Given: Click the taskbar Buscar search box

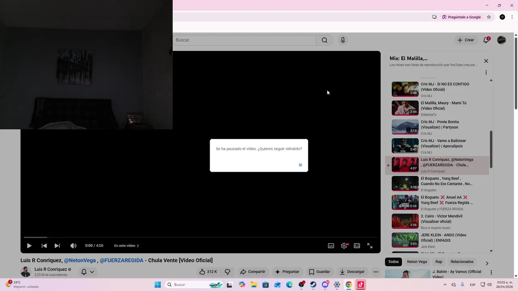Looking at the screenshot, I should 195,285.
